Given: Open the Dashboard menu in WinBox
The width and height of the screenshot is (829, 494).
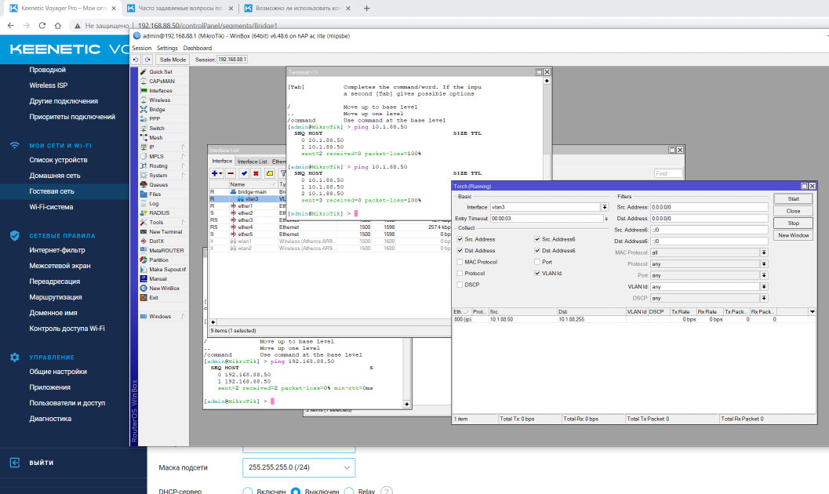Looking at the screenshot, I should point(197,48).
